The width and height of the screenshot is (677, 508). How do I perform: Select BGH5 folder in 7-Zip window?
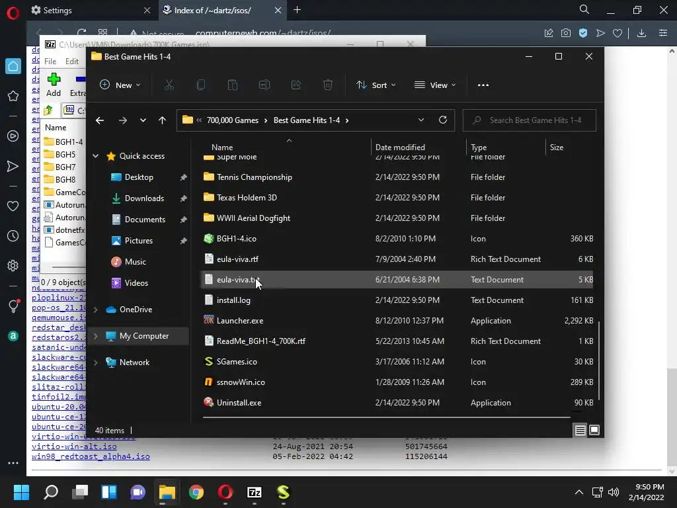(64, 154)
